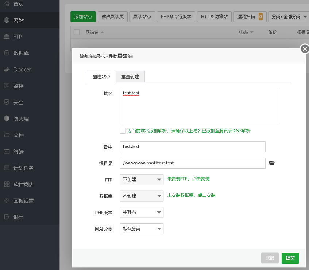Click the terminal icon beside 终端
This screenshot has width=309, height=270.
click(7, 151)
